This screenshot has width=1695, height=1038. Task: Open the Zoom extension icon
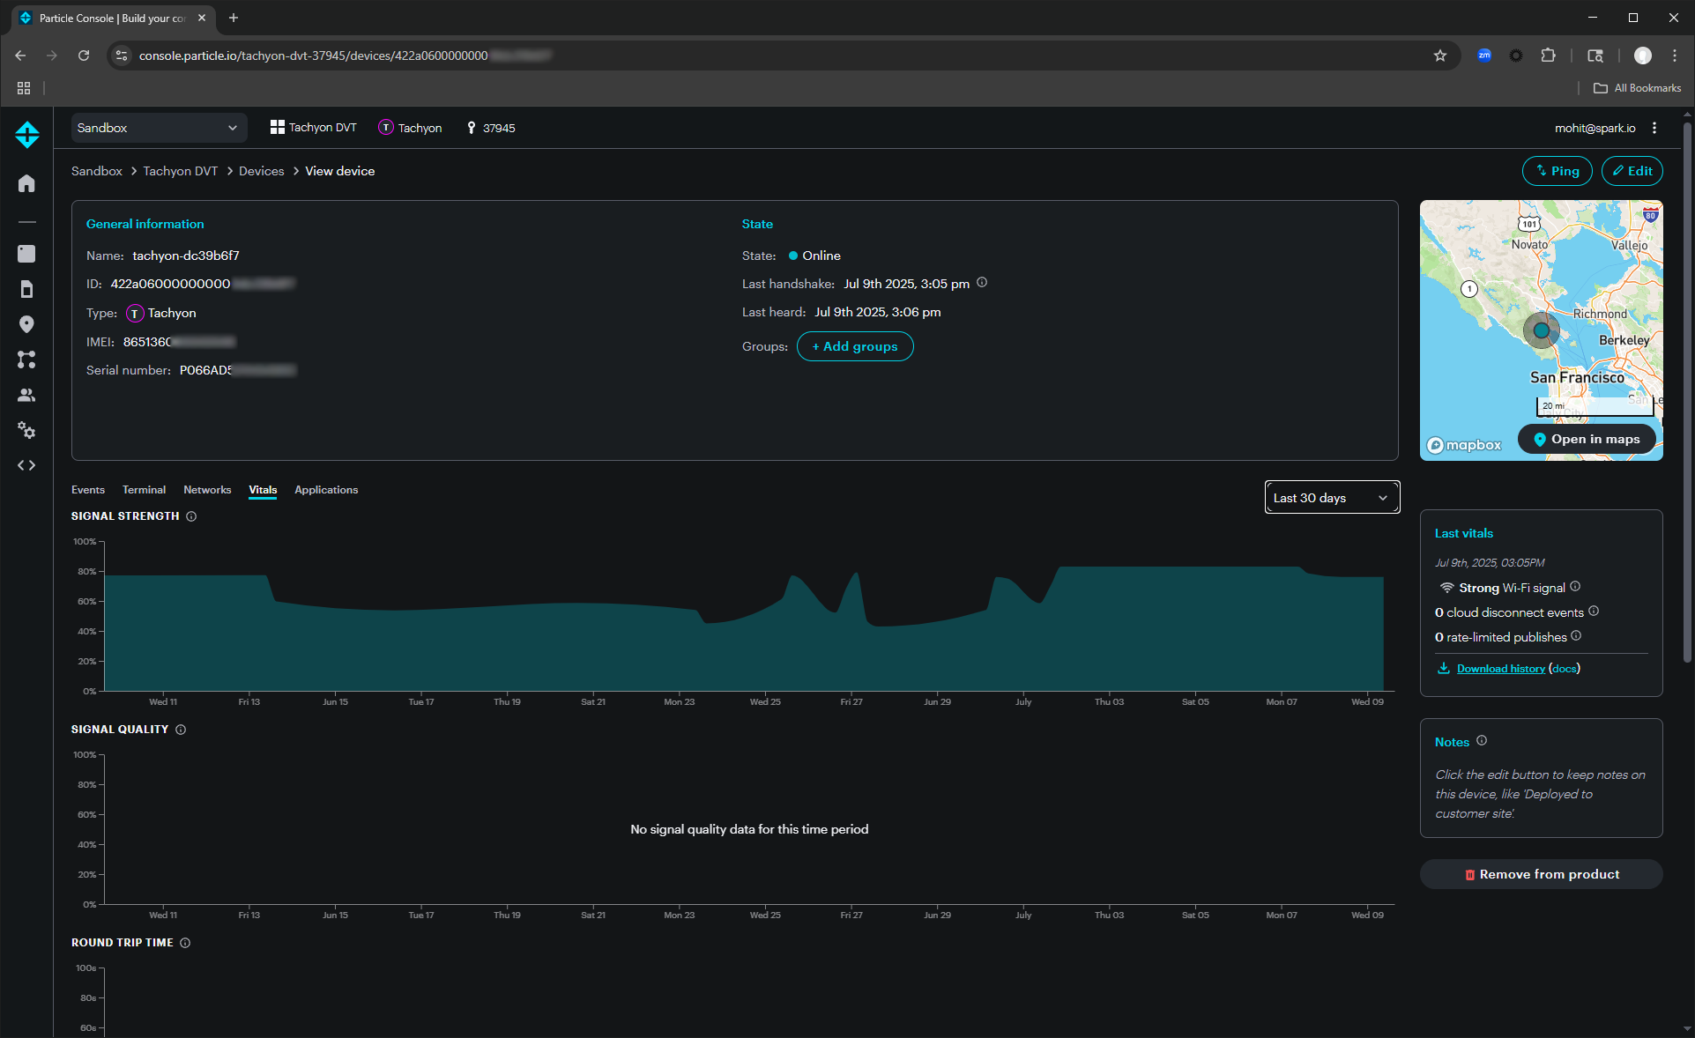(x=1484, y=56)
